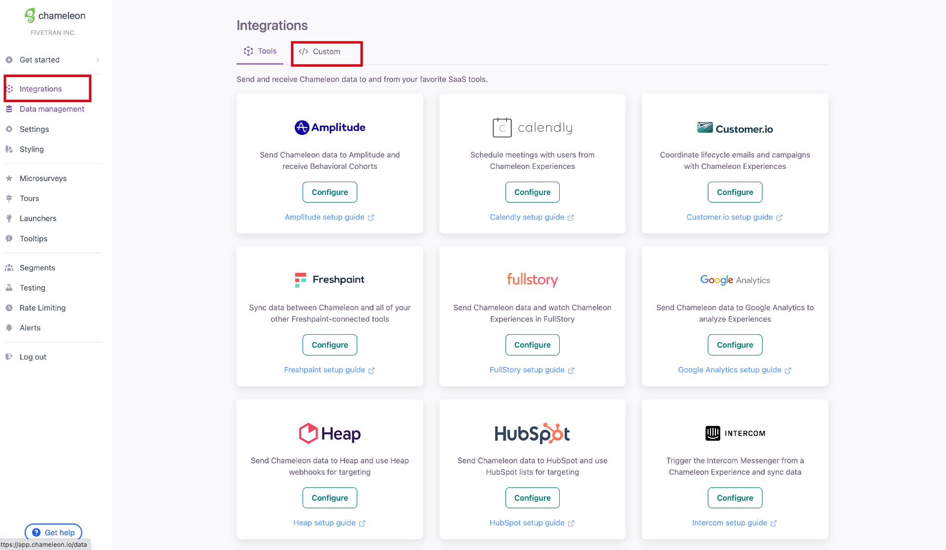The height and width of the screenshot is (550, 946).
Task: Click the HubSpot logo
Action: pyautogui.click(x=532, y=433)
